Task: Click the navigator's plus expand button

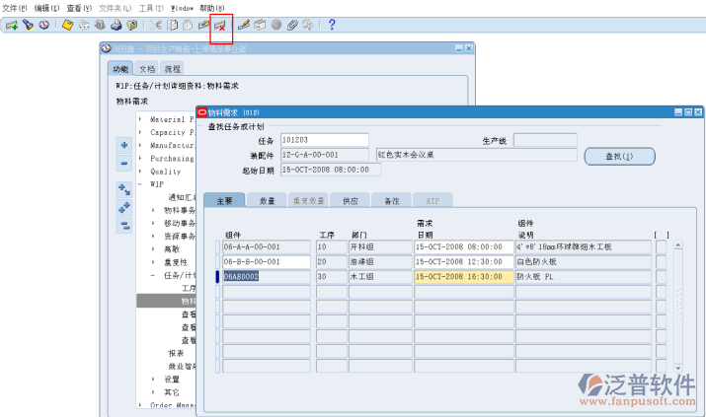Action: click(x=124, y=145)
